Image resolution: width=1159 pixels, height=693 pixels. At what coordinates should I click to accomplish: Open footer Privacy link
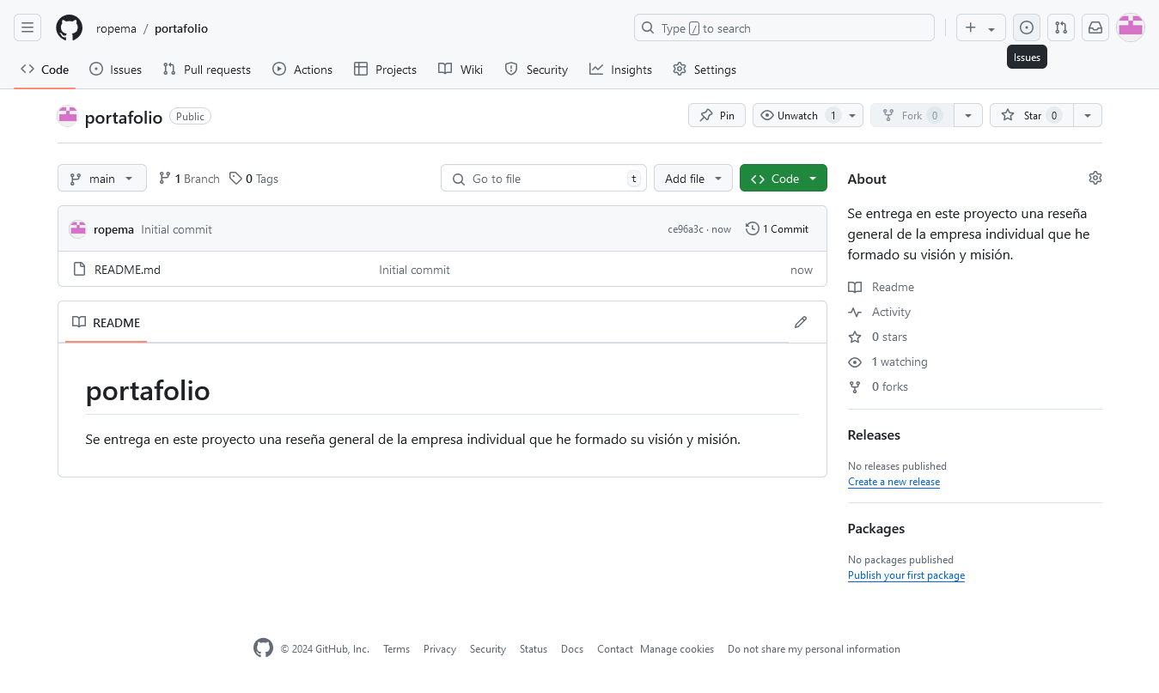440,649
